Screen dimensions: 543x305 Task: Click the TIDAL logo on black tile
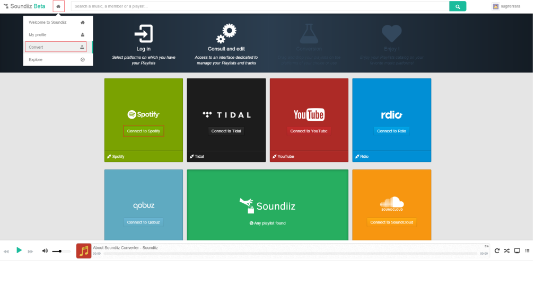tap(226, 114)
